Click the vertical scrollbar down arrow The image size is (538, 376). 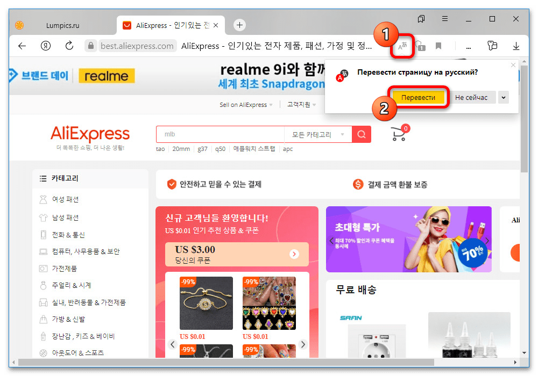[524, 353]
